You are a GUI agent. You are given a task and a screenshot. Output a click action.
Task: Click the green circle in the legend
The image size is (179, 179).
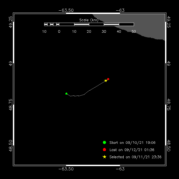tap(105, 143)
